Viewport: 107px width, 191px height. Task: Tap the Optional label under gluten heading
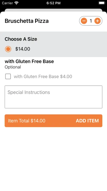pos(13,67)
